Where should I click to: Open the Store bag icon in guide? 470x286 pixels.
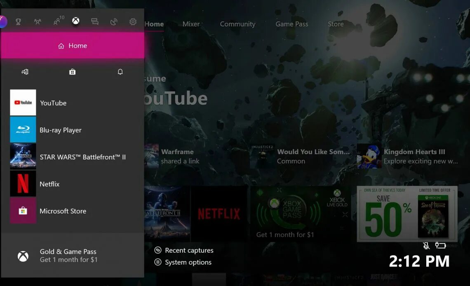[72, 72]
